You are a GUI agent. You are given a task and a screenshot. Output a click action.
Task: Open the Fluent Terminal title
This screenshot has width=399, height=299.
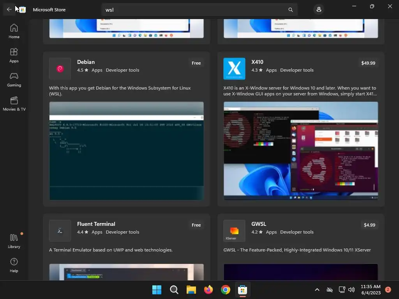pyautogui.click(x=96, y=224)
